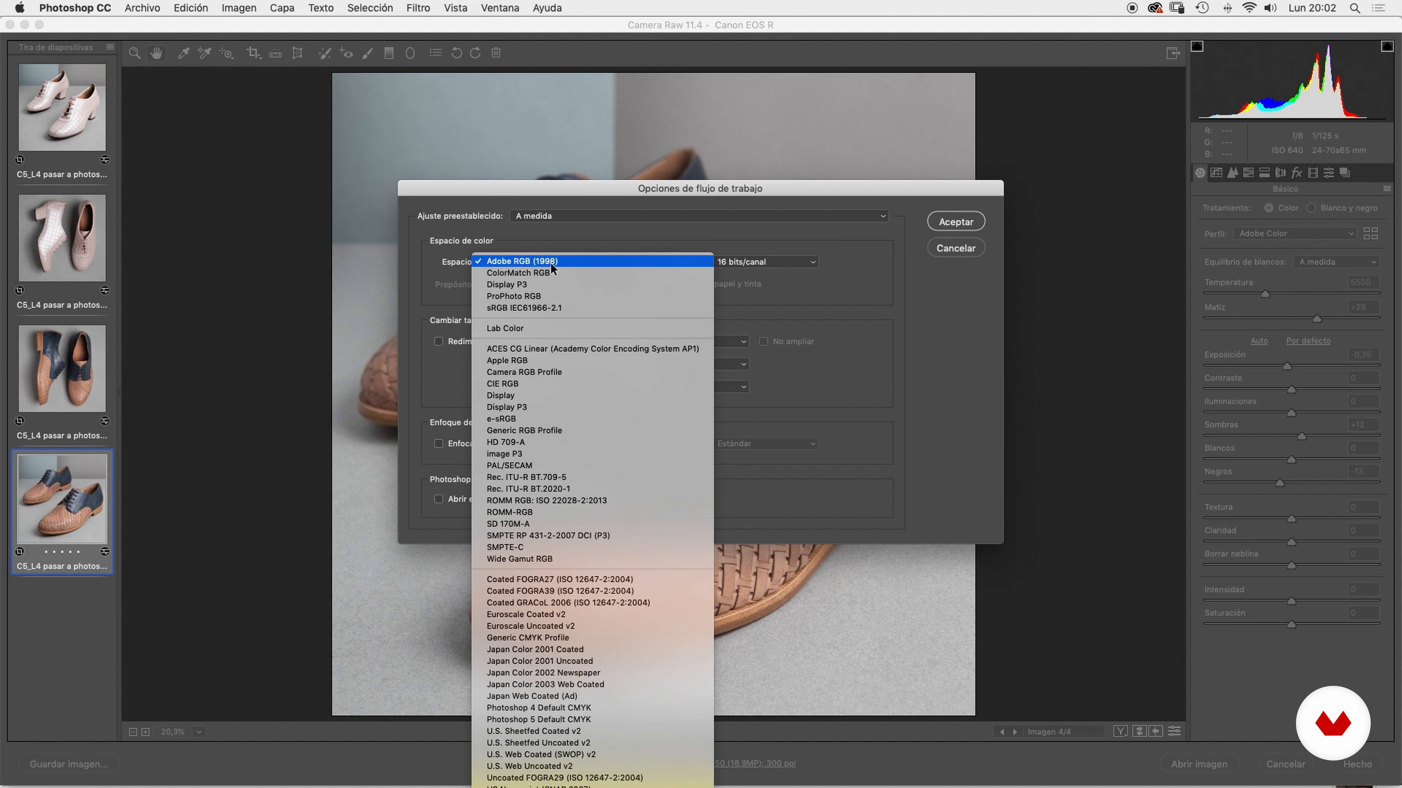Viewport: 1402px width, 788px height.
Task: Select the Straighten tool
Action: point(275,53)
